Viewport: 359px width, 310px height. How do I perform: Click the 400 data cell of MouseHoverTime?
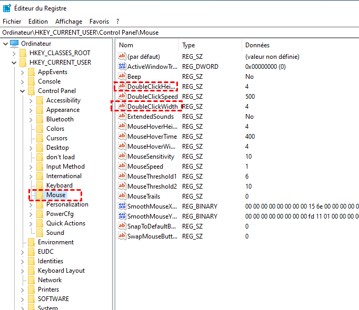pyautogui.click(x=250, y=137)
